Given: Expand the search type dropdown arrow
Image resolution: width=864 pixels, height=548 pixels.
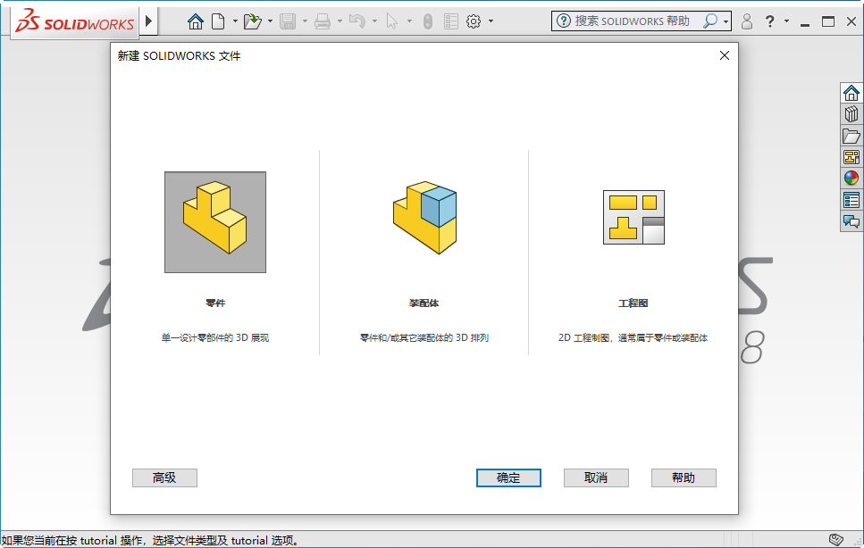Looking at the screenshot, I should (726, 22).
